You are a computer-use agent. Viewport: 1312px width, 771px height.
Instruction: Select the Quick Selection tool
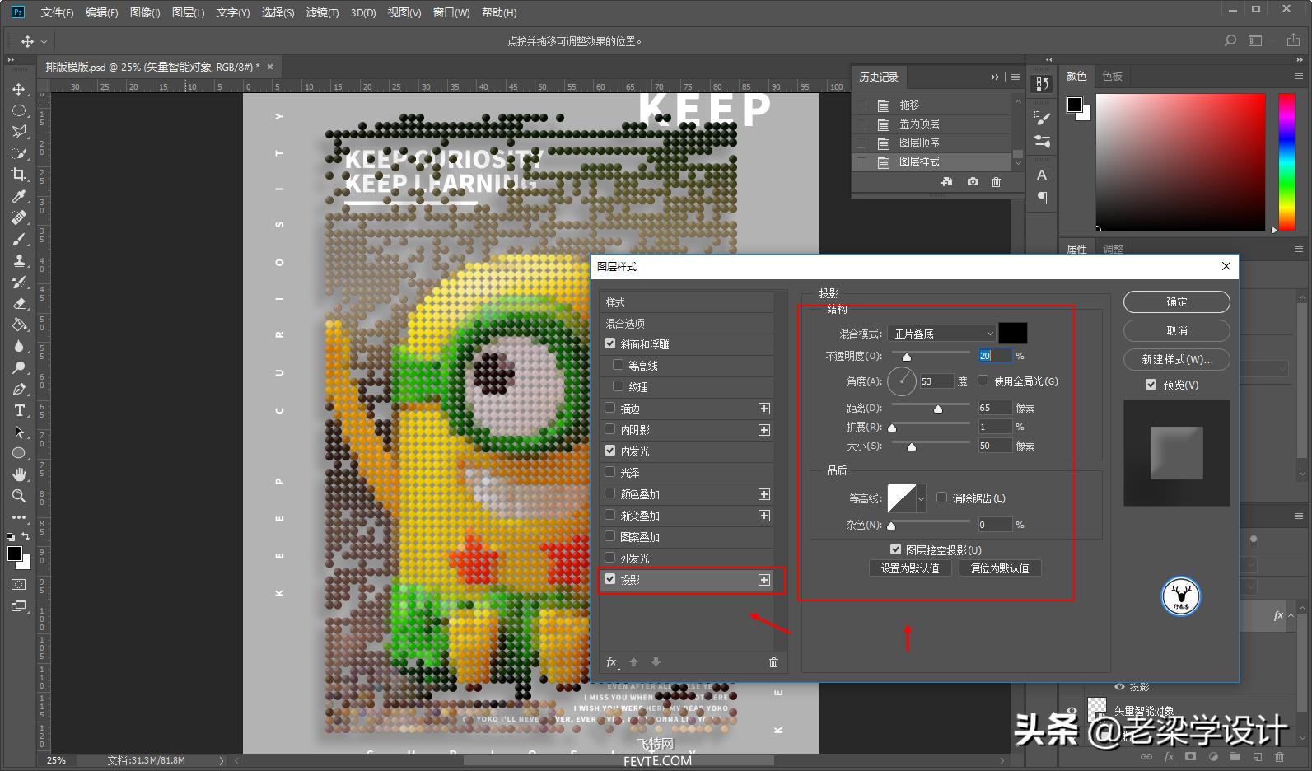19,153
